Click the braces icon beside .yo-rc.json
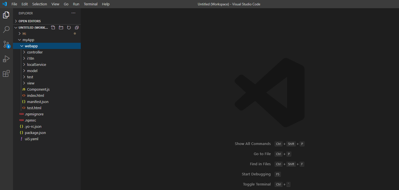 (x=21, y=126)
